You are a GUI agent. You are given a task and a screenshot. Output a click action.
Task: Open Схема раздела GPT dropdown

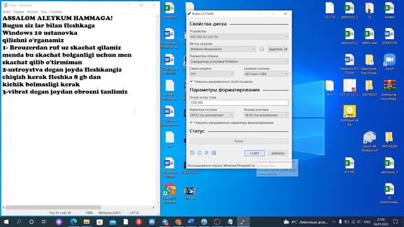211,74
